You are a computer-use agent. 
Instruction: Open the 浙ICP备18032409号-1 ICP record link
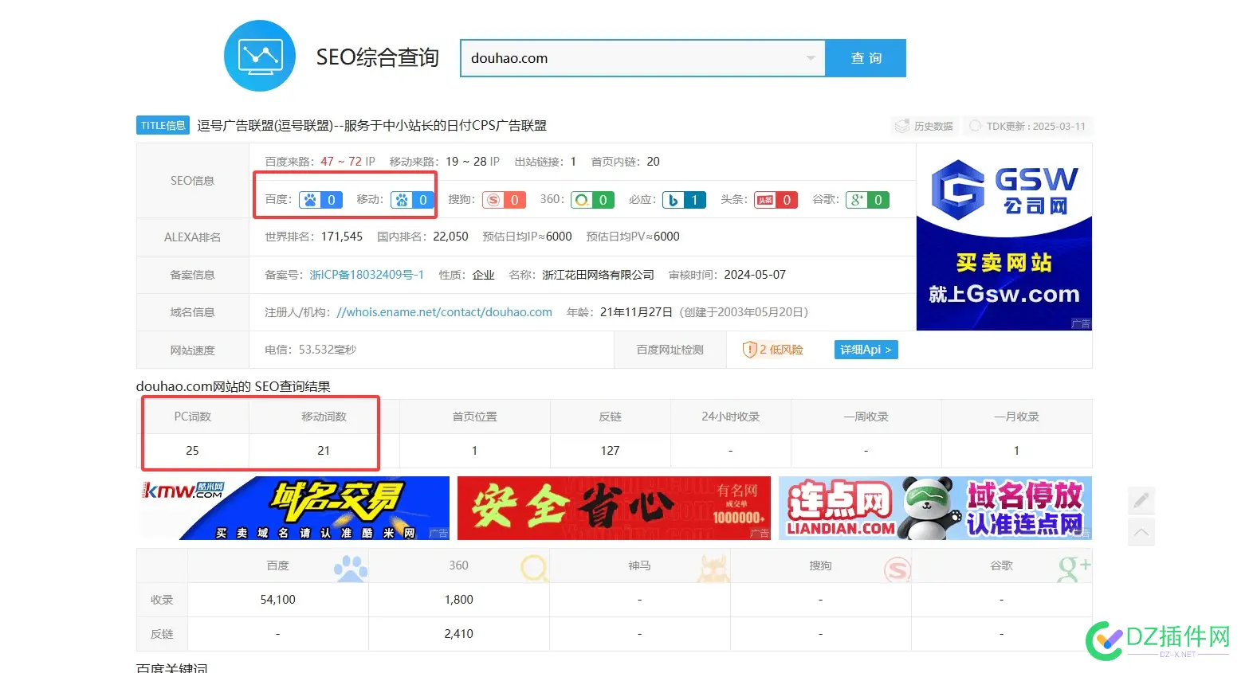pyautogui.click(x=367, y=274)
